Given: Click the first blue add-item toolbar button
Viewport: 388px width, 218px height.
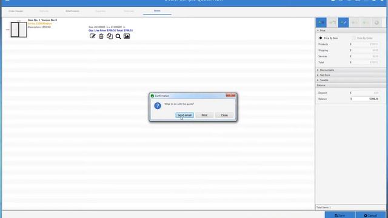Looking at the screenshot, I should [321, 22].
